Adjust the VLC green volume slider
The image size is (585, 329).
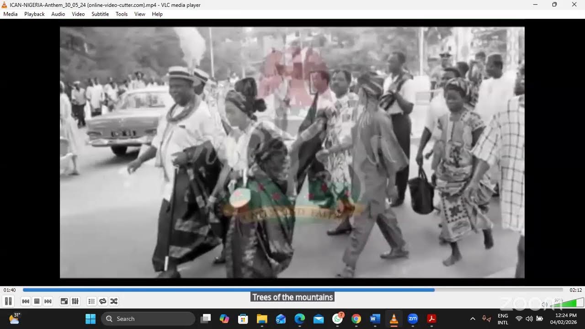(x=567, y=302)
